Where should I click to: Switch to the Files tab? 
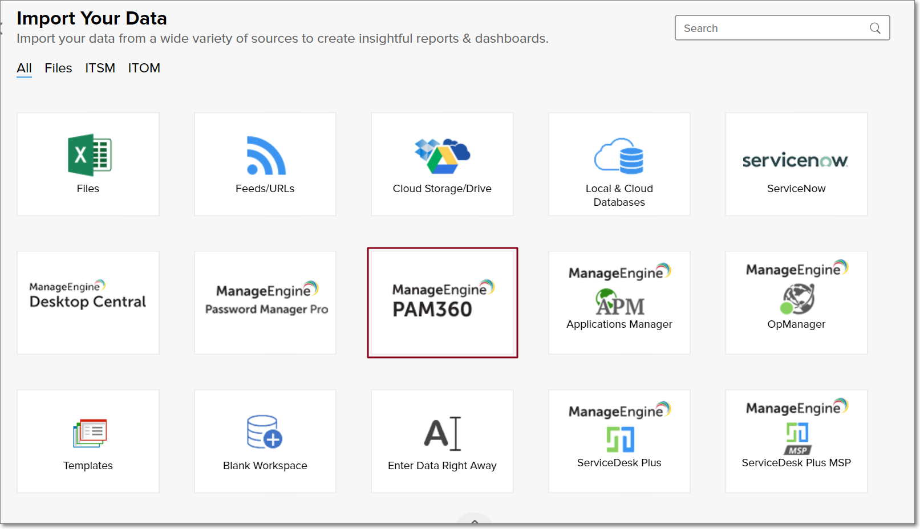point(58,68)
